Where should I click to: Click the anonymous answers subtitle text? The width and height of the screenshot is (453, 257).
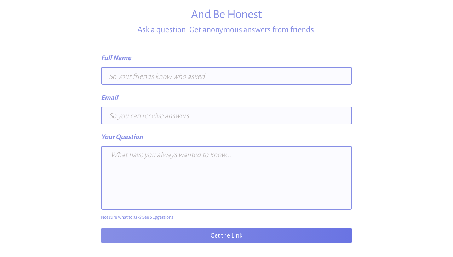point(226,29)
